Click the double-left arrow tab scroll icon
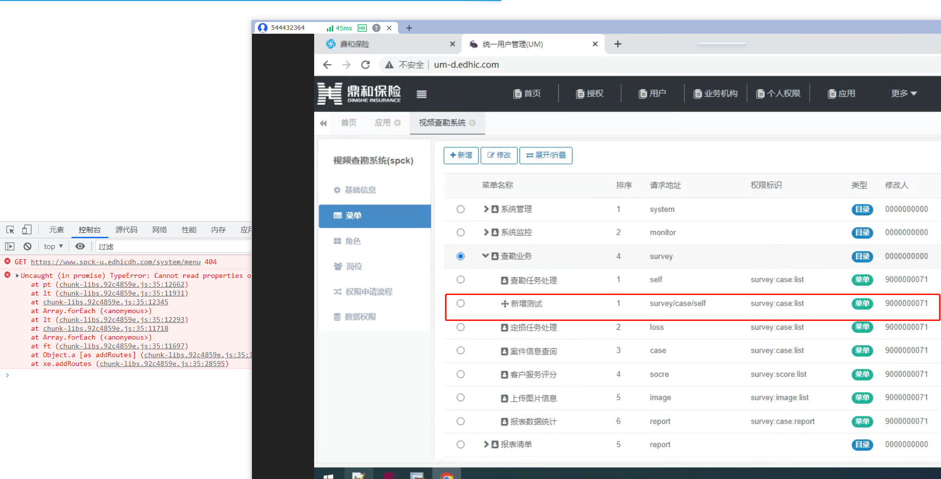Screen dimensions: 941x479 (323, 123)
